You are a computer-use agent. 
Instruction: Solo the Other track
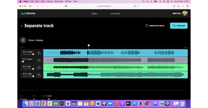26,74
